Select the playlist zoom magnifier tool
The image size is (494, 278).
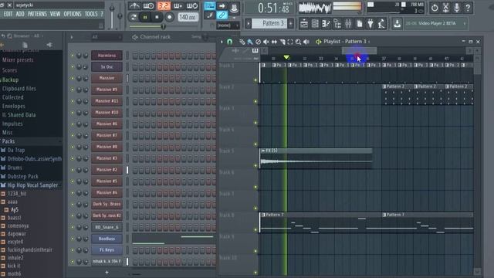pos(298,42)
